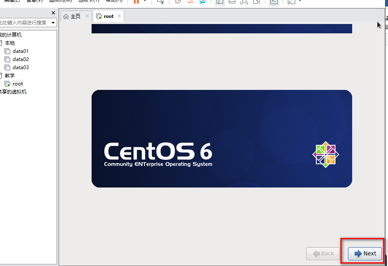The image size is (388, 266).
Task: Click the stretch guest display toolbar icon
Action: coord(292,2)
